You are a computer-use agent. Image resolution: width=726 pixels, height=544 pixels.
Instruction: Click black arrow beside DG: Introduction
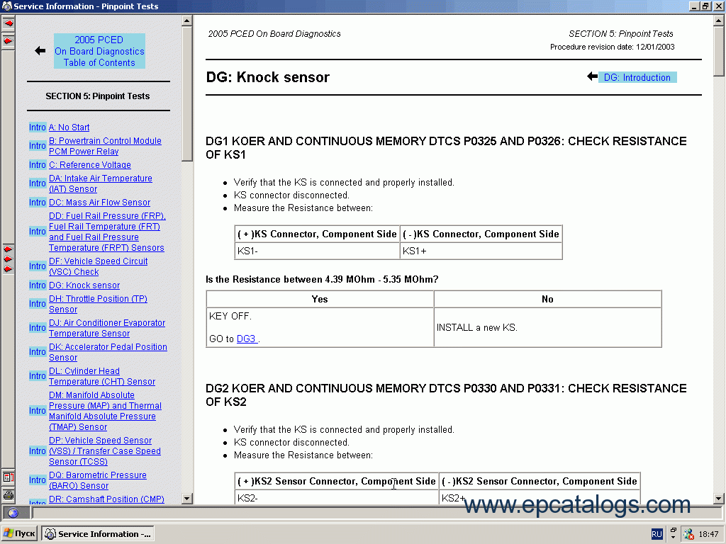point(592,77)
